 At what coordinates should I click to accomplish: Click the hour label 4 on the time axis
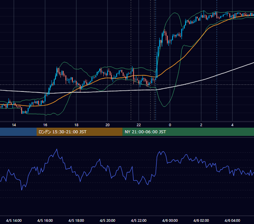pos(232,125)
